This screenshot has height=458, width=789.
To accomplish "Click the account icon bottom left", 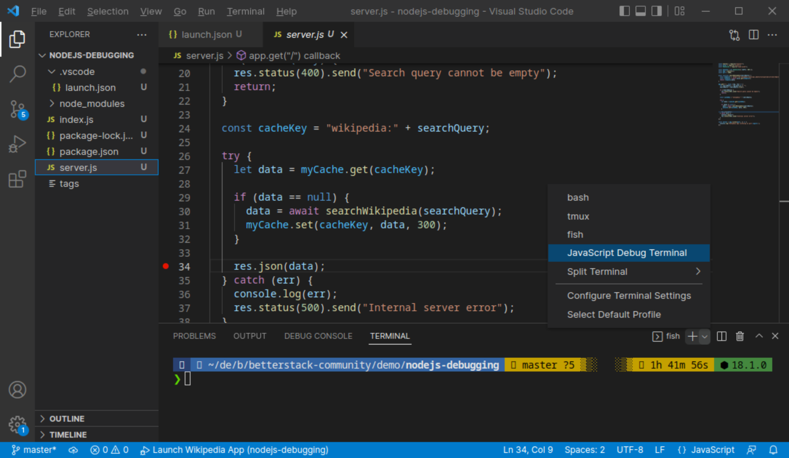I will [x=16, y=390].
